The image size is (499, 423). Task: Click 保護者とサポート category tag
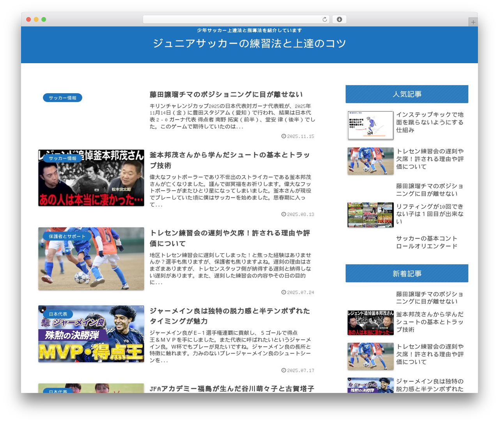click(x=67, y=236)
